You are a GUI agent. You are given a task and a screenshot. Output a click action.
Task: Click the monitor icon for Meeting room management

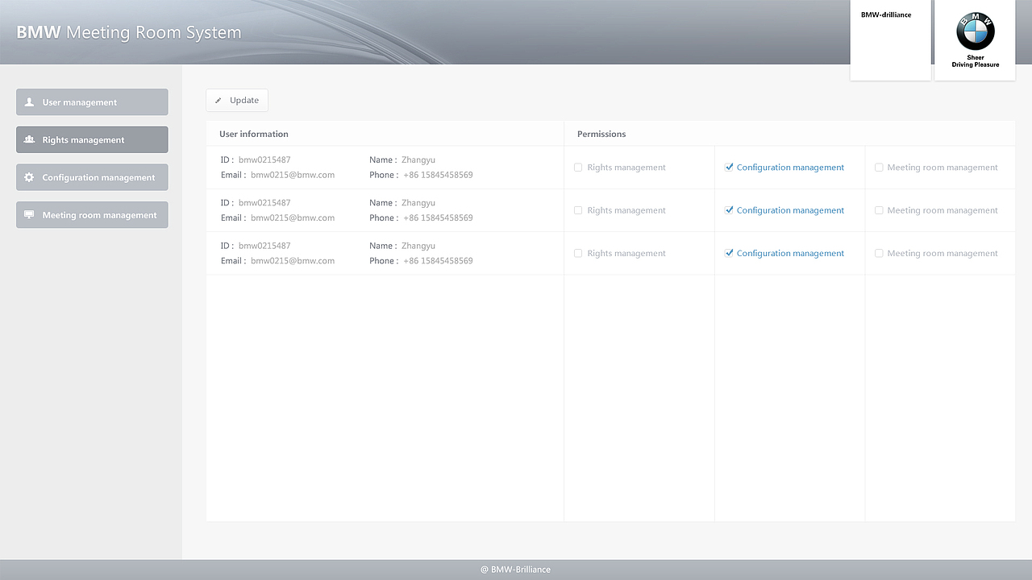(29, 215)
